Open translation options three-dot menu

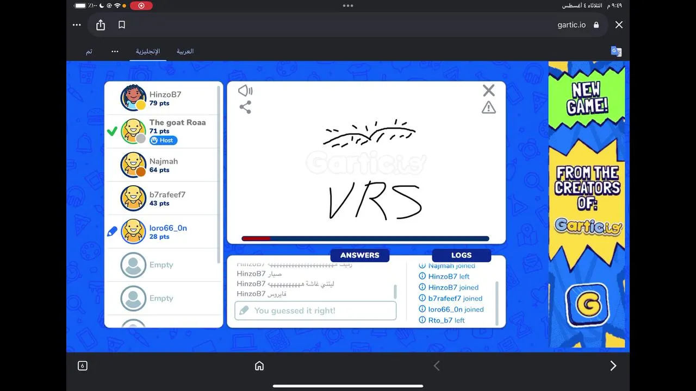(115, 52)
